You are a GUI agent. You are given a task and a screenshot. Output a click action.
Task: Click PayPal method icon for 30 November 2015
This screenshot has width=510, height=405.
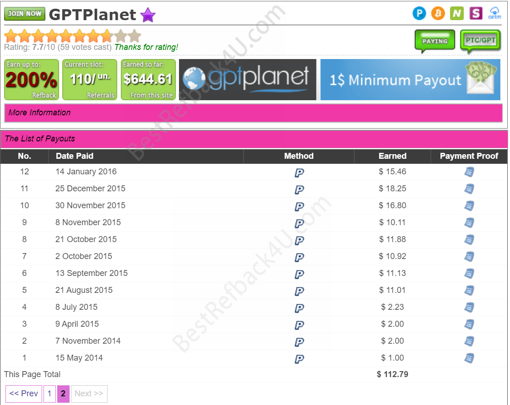click(299, 206)
